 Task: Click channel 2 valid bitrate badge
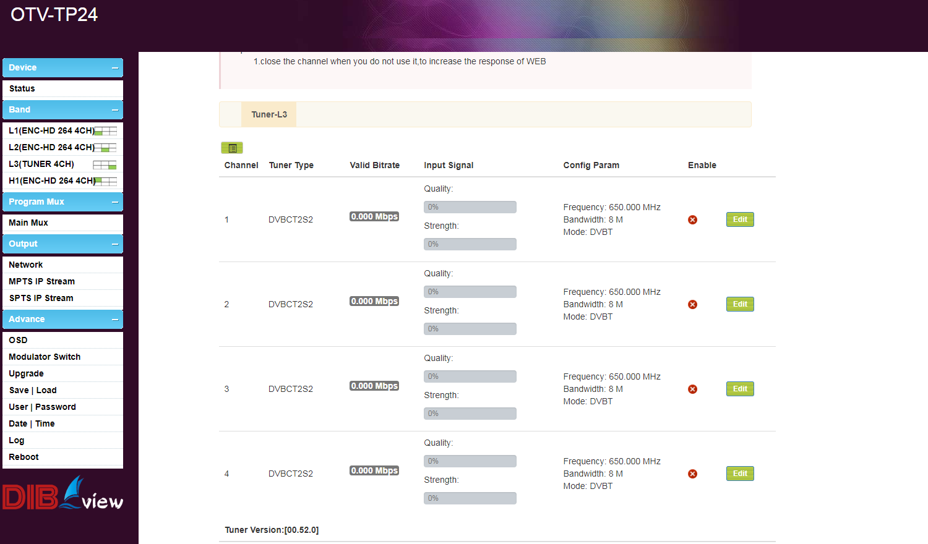pyautogui.click(x=374, y=302)
